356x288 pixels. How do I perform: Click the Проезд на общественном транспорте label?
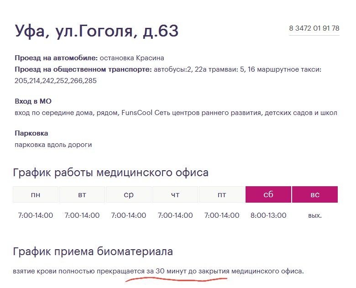[x=83, y=69]
